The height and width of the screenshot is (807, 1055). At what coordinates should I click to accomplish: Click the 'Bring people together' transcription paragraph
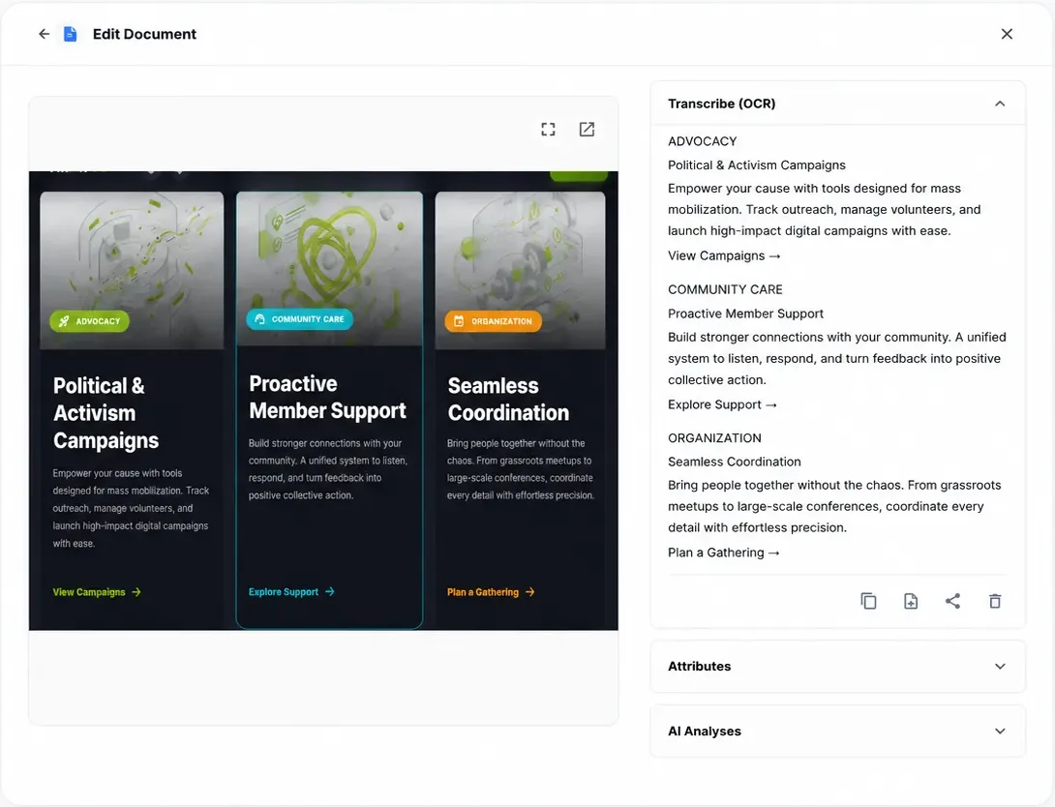click(x=834, y=506)
